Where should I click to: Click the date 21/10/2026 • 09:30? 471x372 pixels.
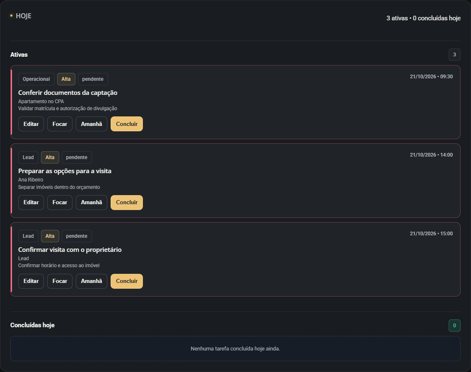pos(431,77)
